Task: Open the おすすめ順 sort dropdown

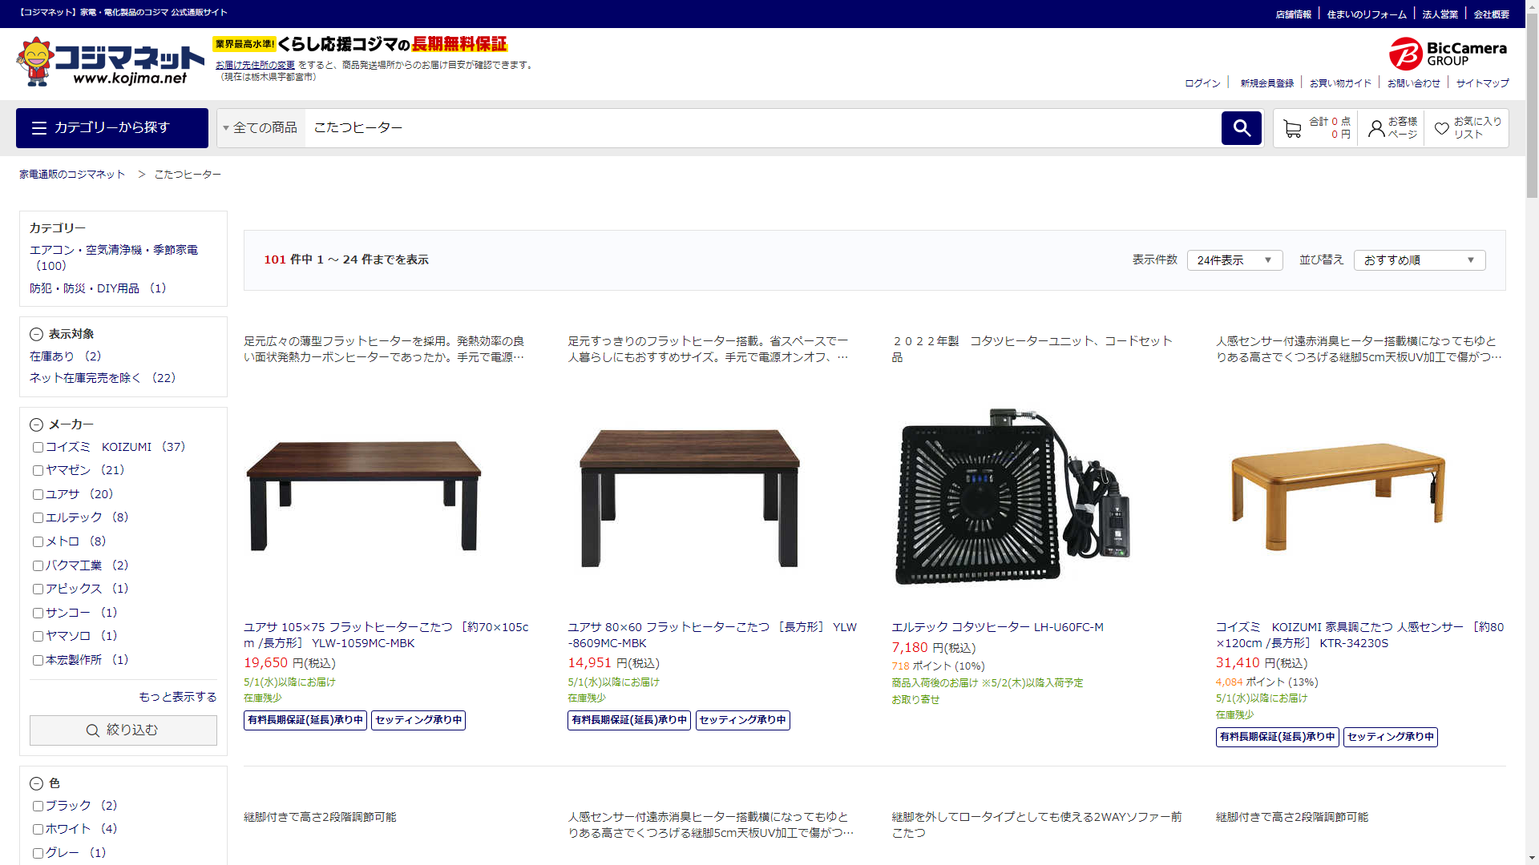Action: (1419, 260)
